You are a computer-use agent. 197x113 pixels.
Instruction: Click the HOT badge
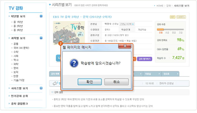[x=172, y=17]
